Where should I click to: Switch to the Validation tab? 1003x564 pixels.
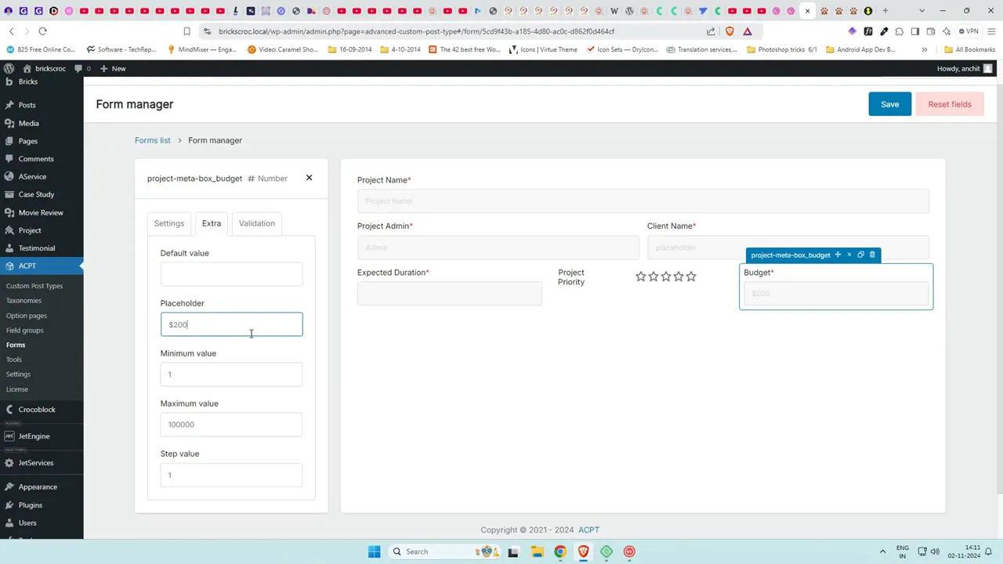256,223
